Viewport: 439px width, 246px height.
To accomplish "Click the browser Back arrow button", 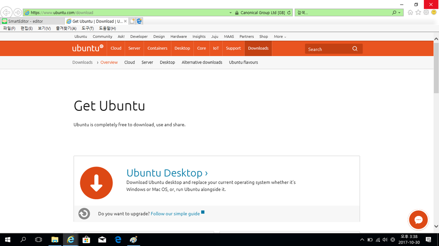I will [6, 13].
